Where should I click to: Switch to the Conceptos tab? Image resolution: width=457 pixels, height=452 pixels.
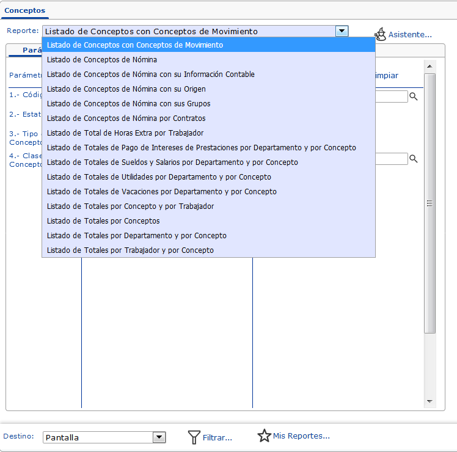tap(24, 10)
